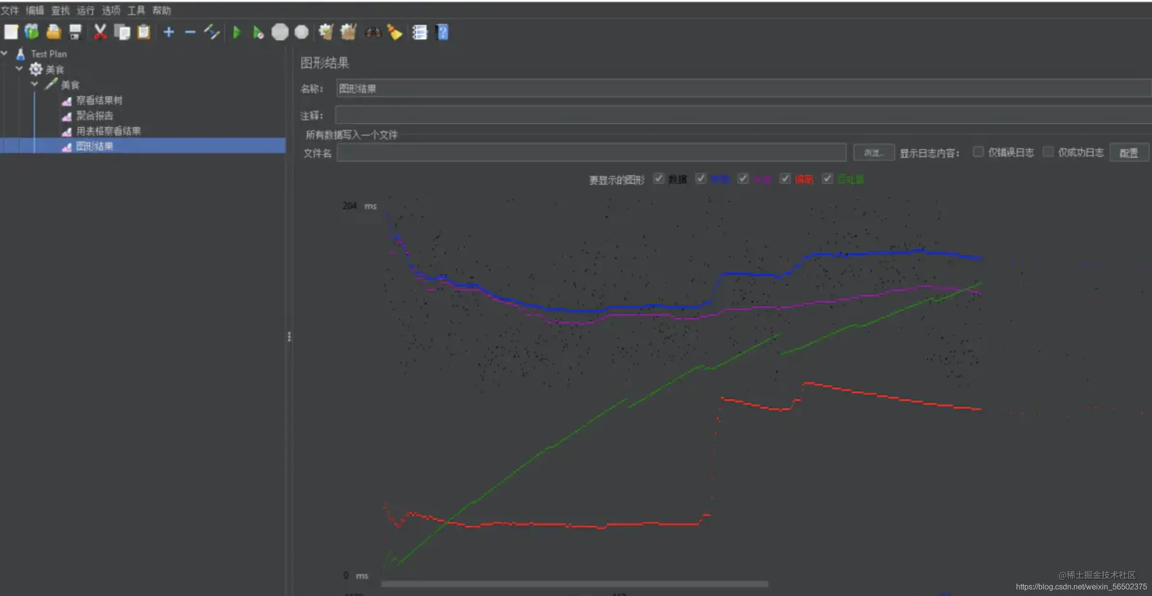This screenshot has width=1152, height=596.
Task: Enable the 仅错误日志 checkbox
Action: point(978,152)
